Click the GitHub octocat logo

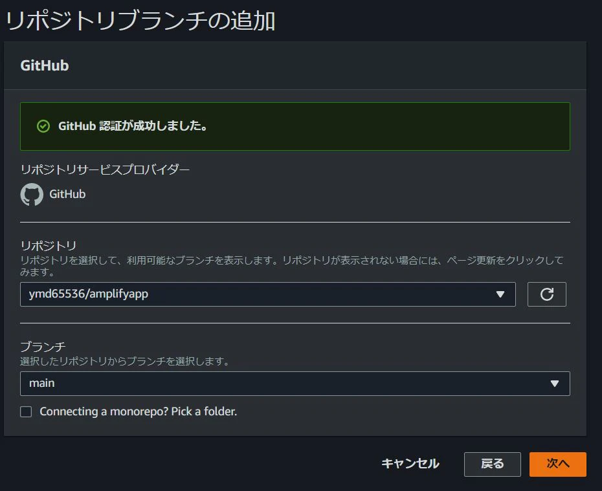32,194
